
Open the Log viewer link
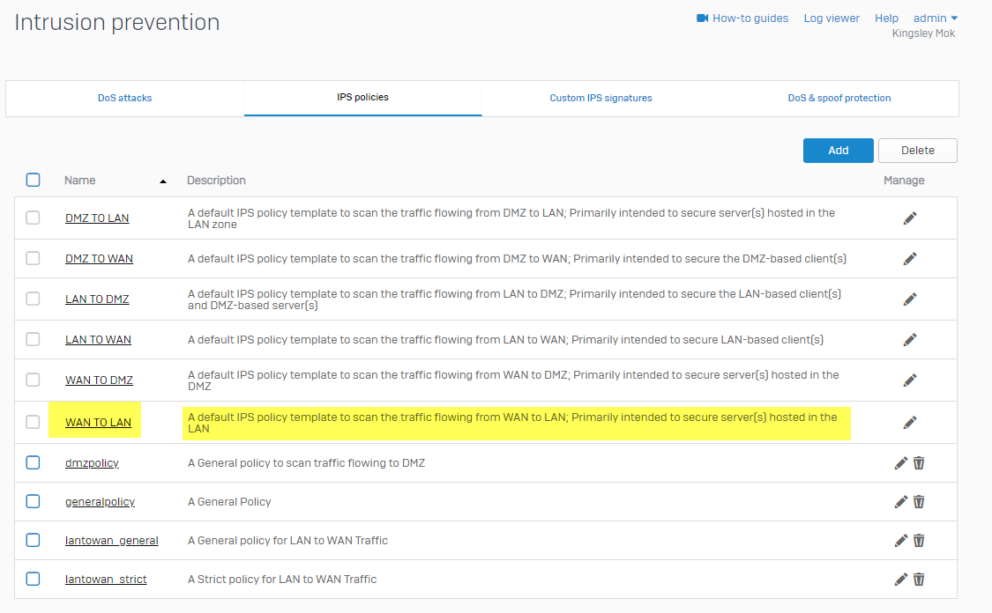pyautogui.click(x=831, y=18)
